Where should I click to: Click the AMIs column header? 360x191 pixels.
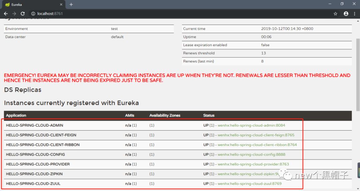pyautogui.click(x=130, y=116)
